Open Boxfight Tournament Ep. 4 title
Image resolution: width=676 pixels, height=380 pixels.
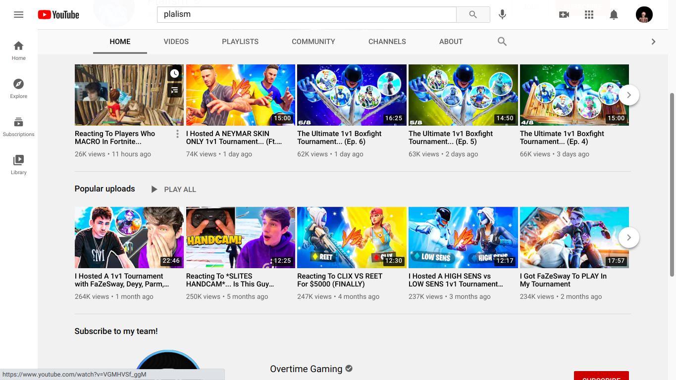[562, 138]
